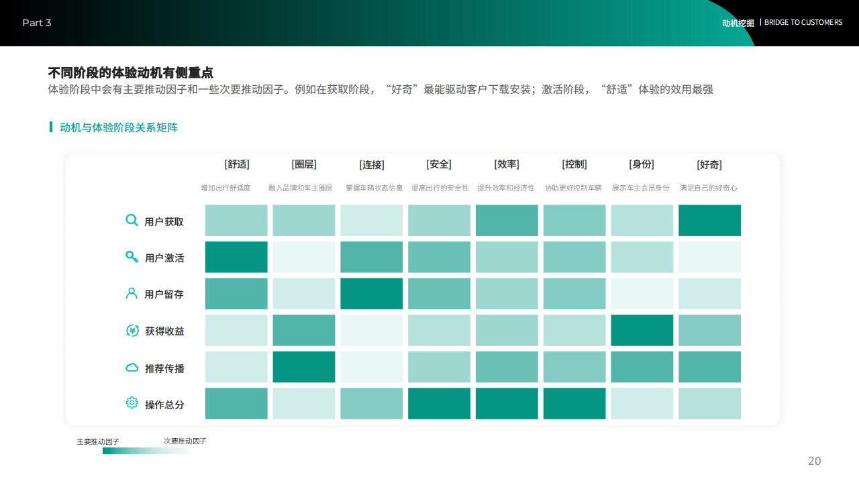Click the slide title 不同阶段的体验动机有侧重点
This screenshot has height=483, width=859.
131,72
